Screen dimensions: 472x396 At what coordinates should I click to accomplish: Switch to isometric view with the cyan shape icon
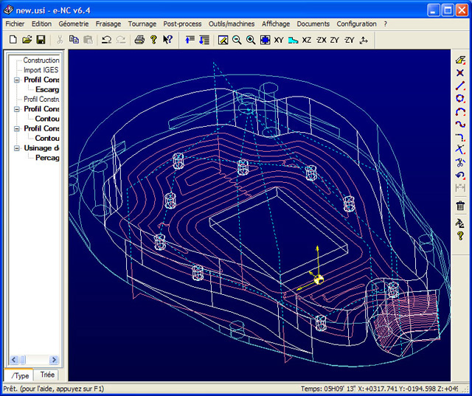[293, 40]
